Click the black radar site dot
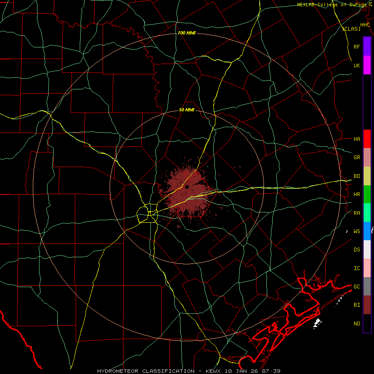 187,187
